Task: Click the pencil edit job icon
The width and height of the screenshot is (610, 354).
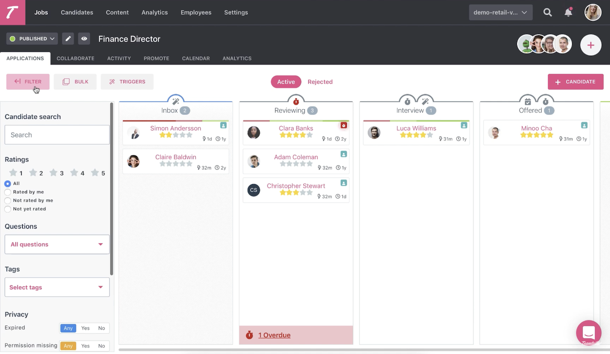Action: click(x=68, y=39)
